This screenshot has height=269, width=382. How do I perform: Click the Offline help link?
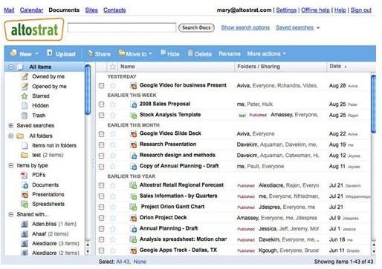[x=315, y=10]
